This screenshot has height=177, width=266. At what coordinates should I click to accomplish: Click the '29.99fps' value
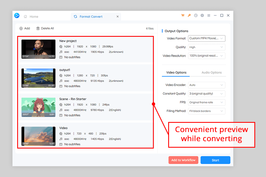(x=108, y=46)
